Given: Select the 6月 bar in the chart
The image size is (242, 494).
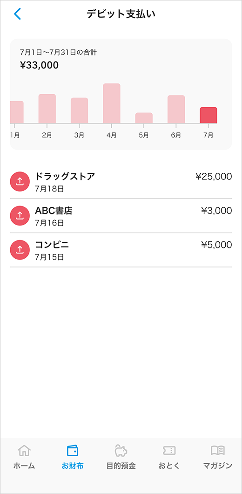Looking at the screenshot, I should click(176, 110).
